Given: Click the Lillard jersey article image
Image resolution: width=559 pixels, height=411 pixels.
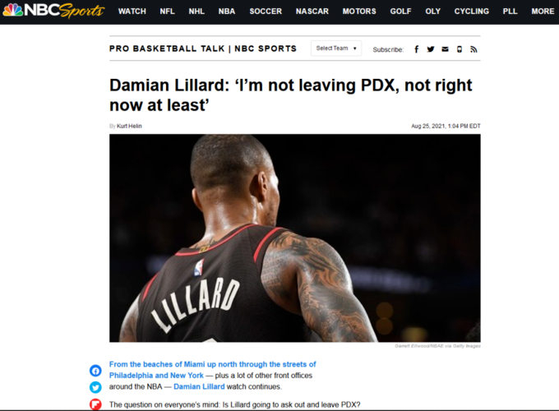Looking at the screenshot, I should 295,238.
